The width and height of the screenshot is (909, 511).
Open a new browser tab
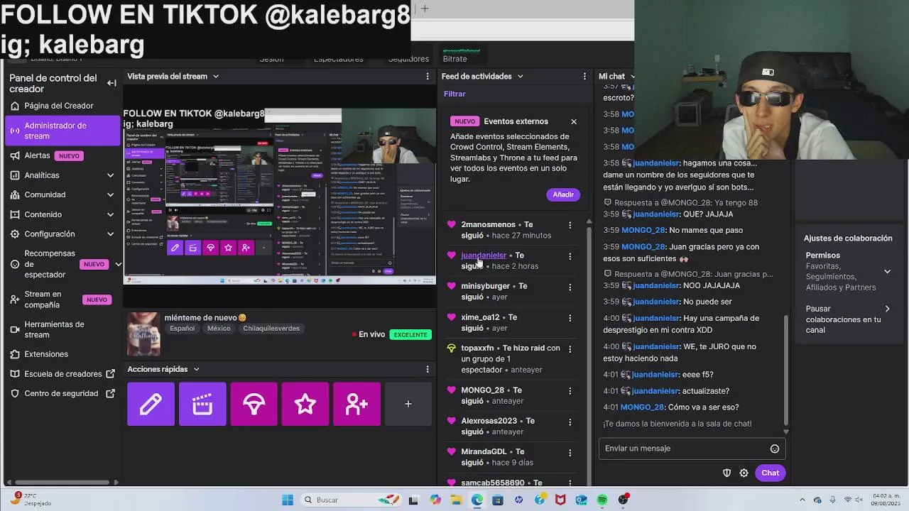(425, 9)
